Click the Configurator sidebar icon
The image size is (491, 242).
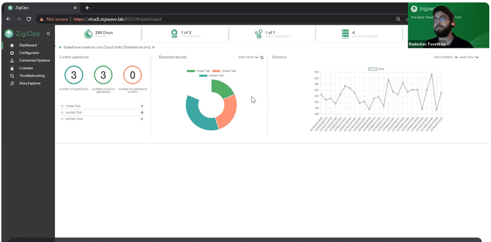pyautogui.click(x=12, y=53)
